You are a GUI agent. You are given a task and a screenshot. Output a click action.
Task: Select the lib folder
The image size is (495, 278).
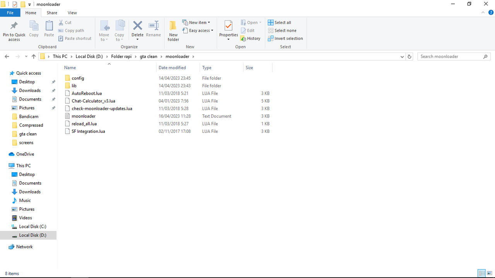tap(74, 86)
